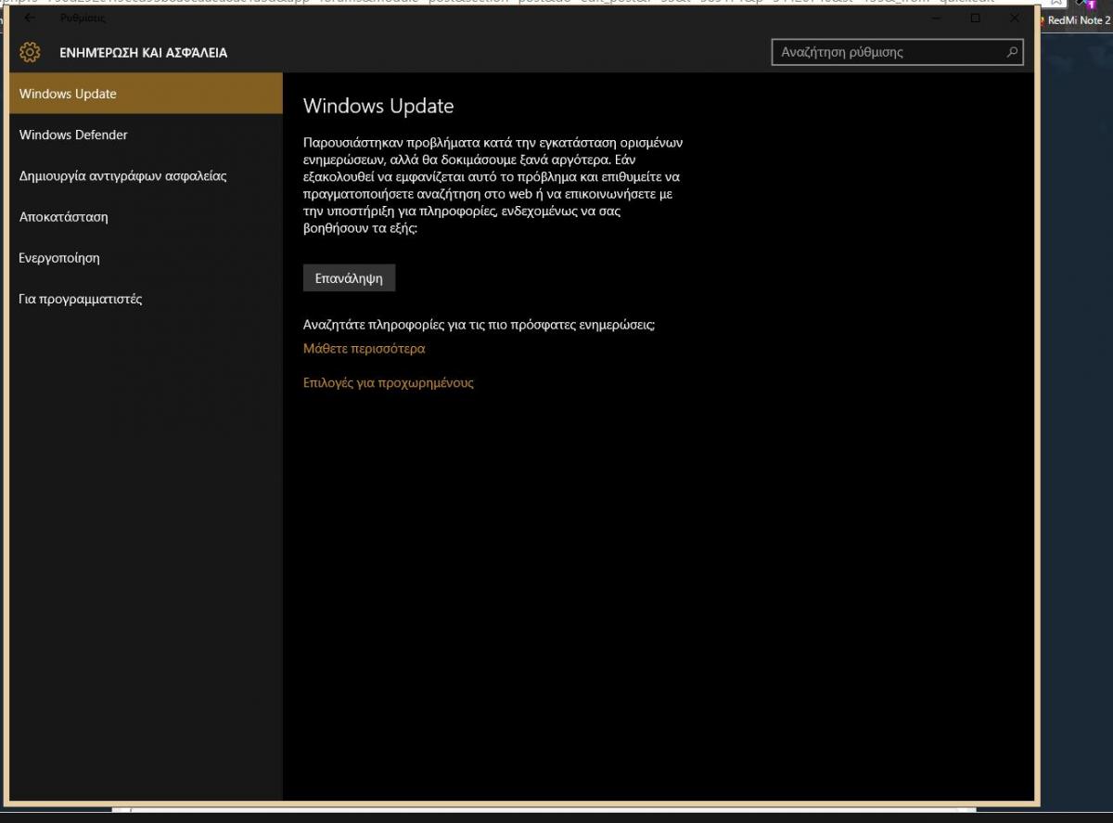Image resolution: width=1113 pixels, height=823 pixels.
Task: Go back using the arrow in the title bar
Action: click(30, 18)
